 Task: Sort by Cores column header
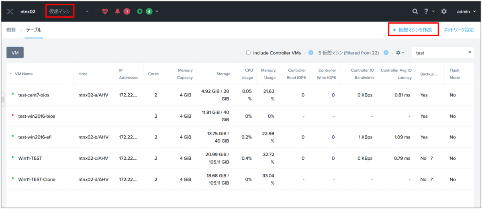pyautogui.click(x=153, y=74)
